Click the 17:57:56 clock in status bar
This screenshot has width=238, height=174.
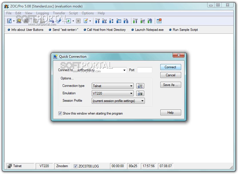[x=149, y=166]
